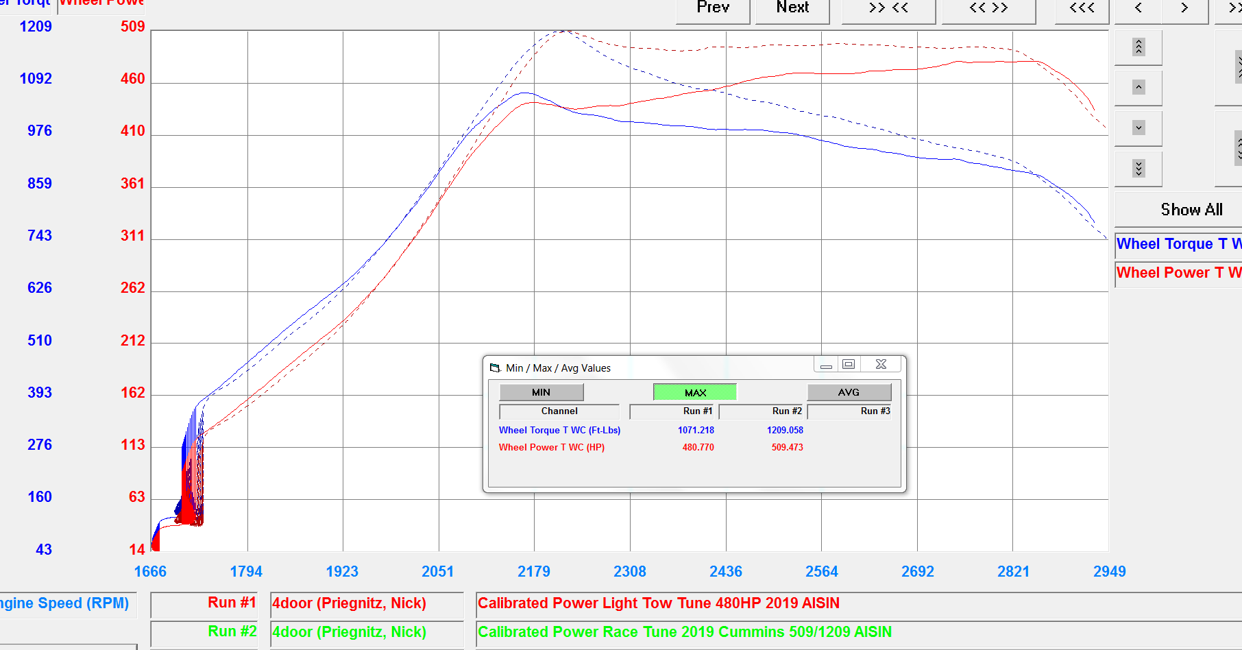Click the Prev run button

click(712, 8)
